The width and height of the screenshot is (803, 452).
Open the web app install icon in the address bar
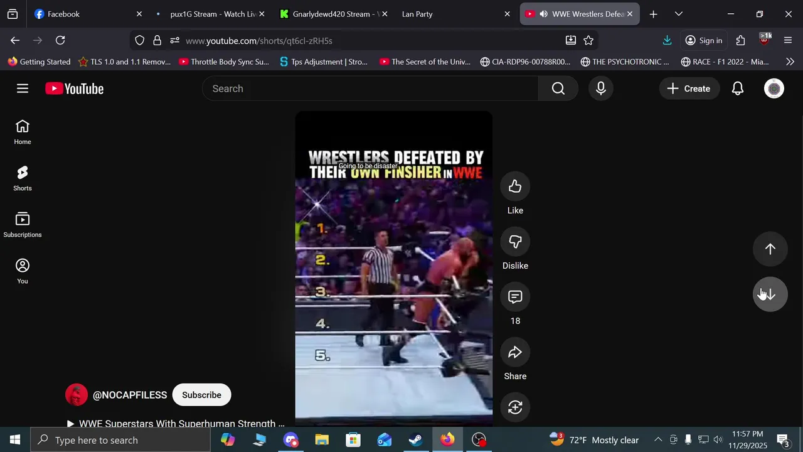[571, 40]
